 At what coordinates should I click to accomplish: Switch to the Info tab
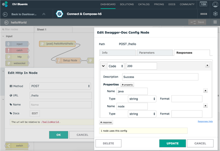pos(118,53)
